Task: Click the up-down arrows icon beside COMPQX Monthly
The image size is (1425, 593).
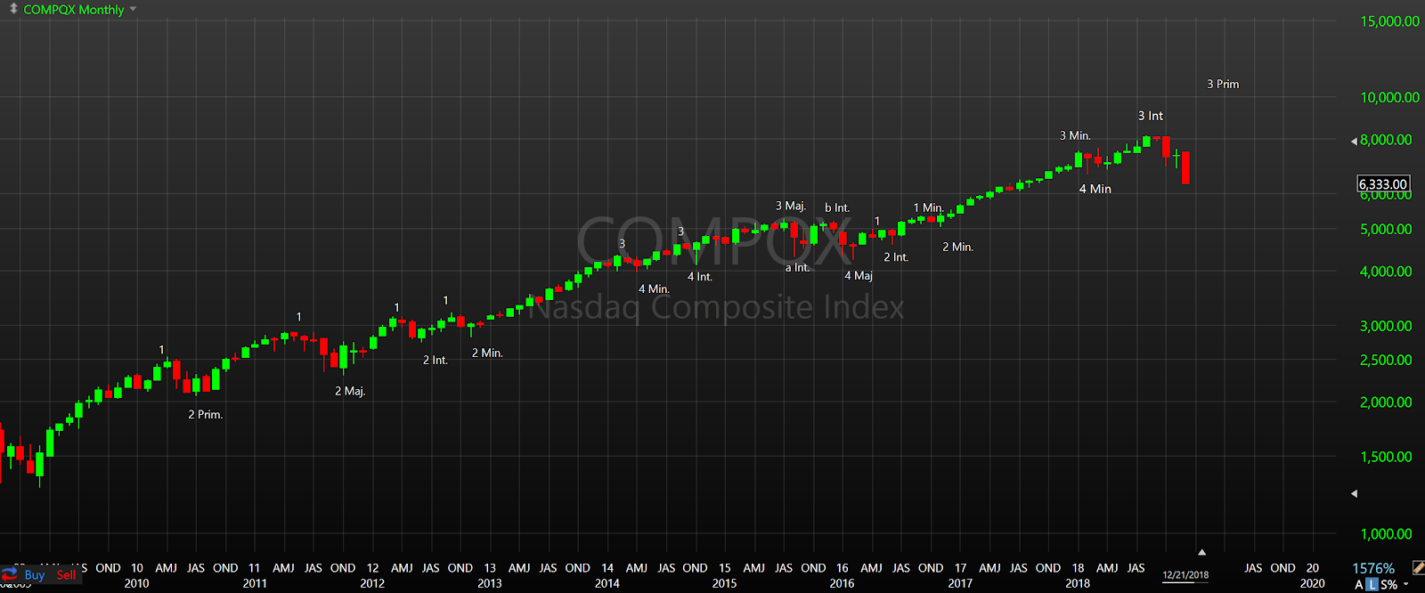Action: click(x=13, y=9)
